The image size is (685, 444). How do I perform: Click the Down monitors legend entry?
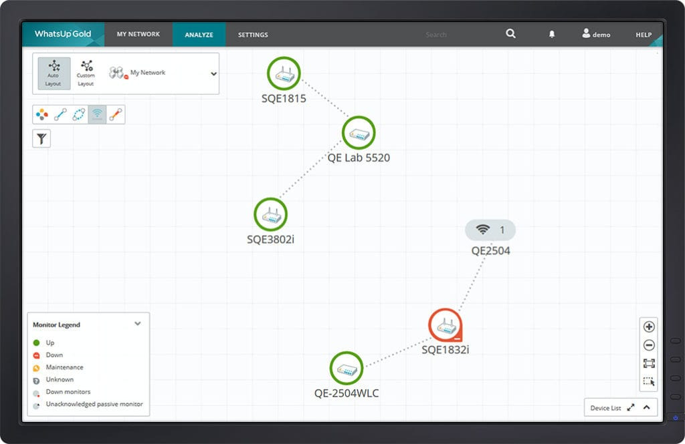[62, 392]
